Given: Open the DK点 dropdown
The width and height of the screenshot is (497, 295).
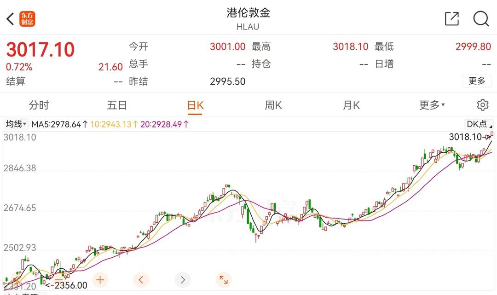Looking at the screenshot, I should pos(479,124).
